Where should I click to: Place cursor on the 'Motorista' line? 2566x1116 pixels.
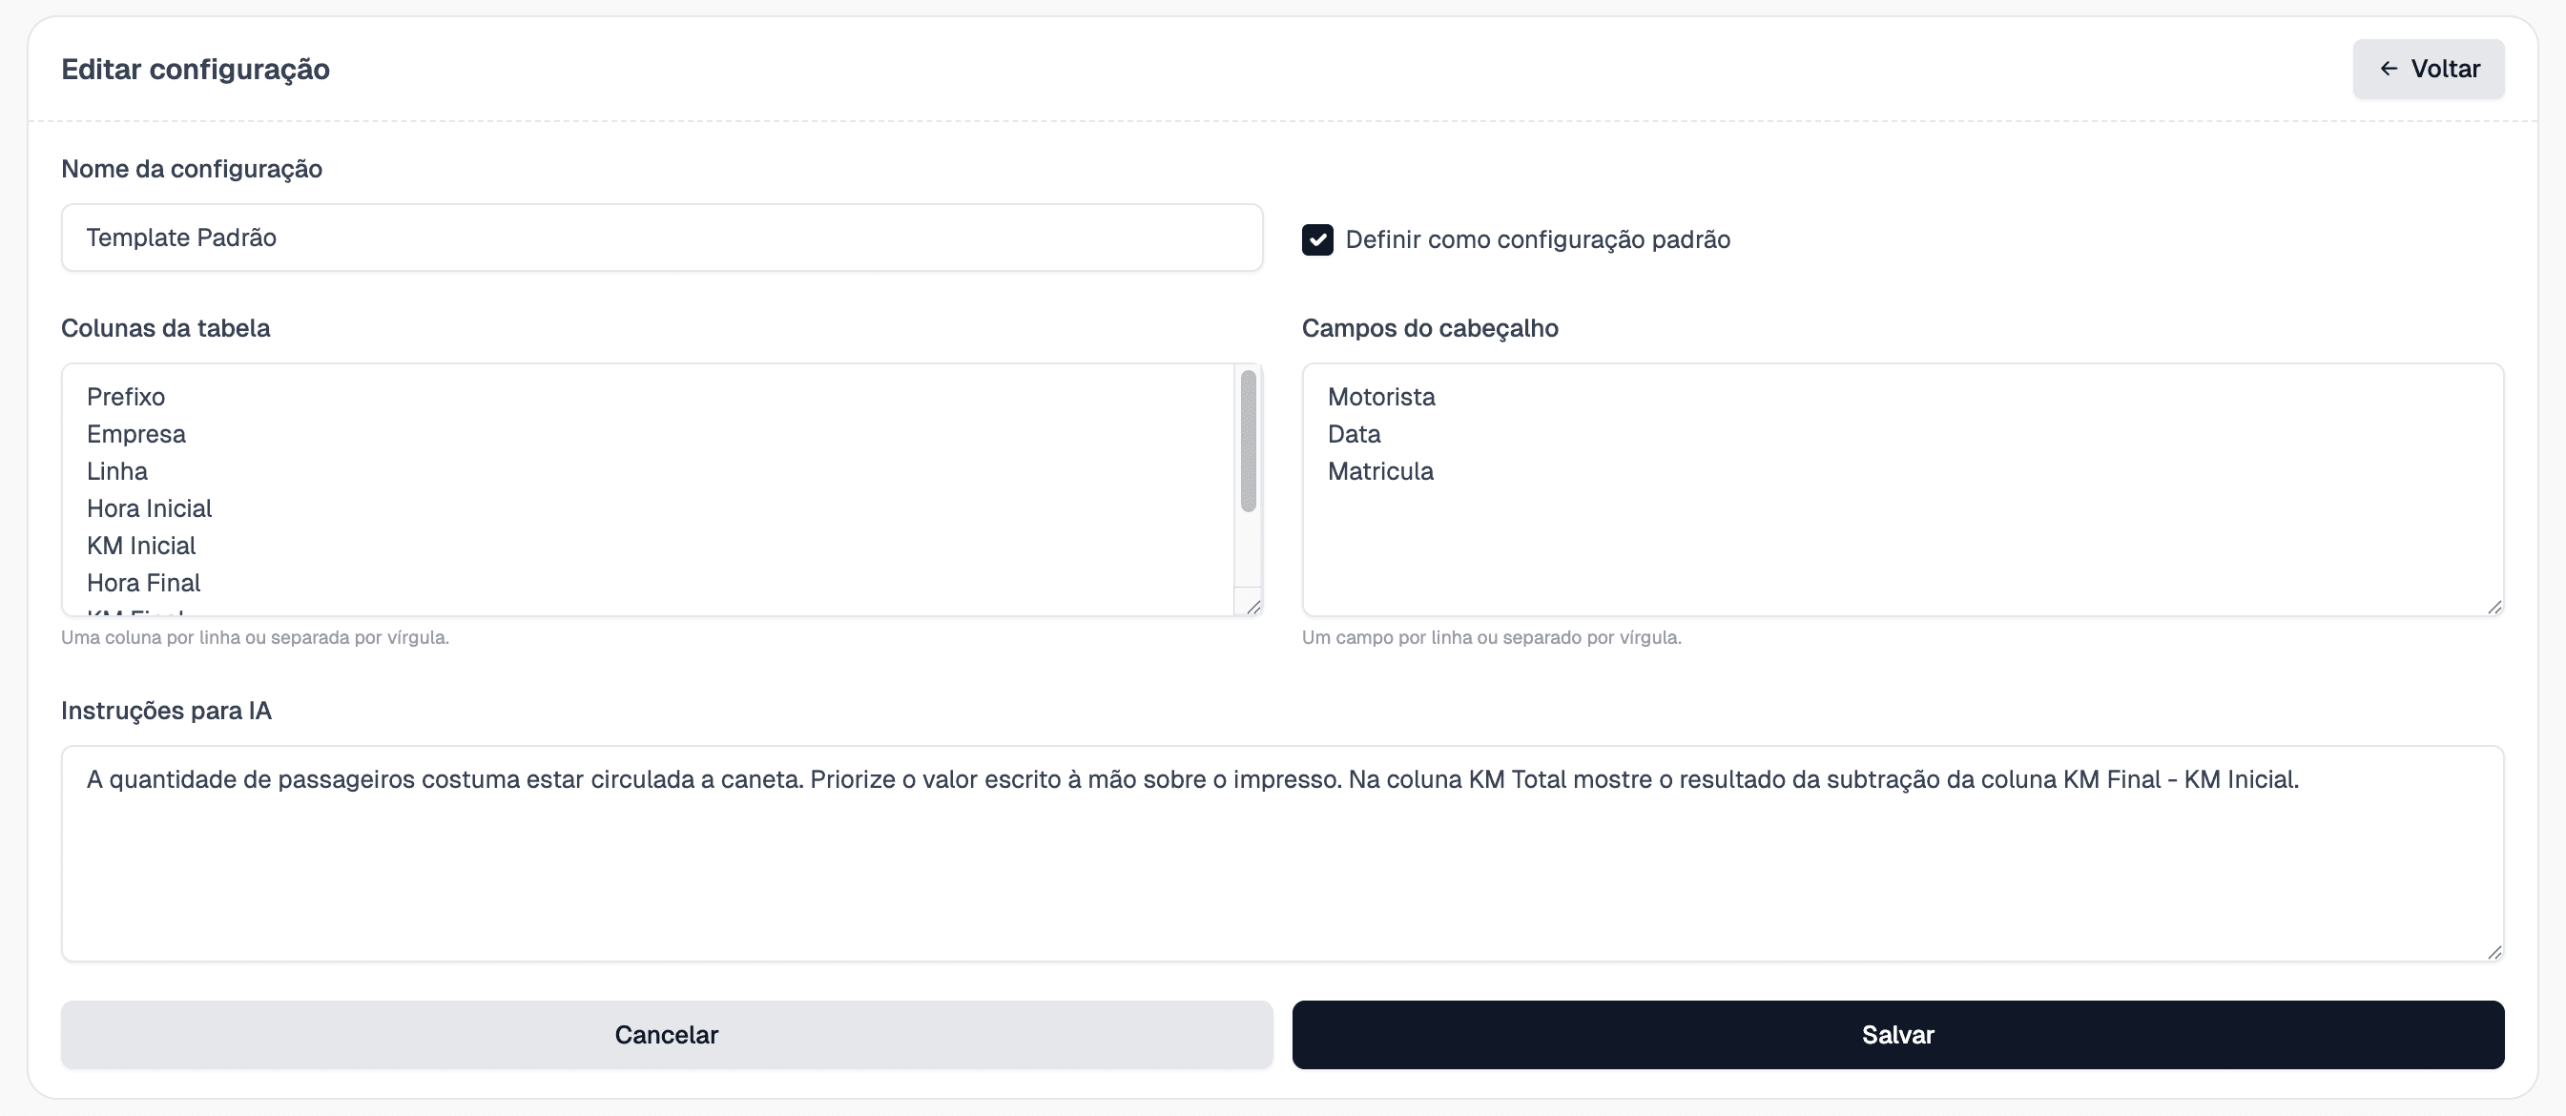(x=1380, y=396)
